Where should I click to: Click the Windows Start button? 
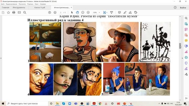[x=3, y=103]
